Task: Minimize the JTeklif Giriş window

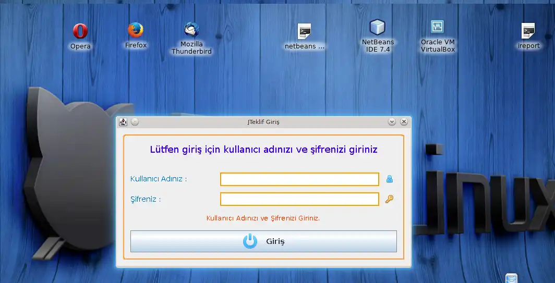Action: click(x=392, y=121)
